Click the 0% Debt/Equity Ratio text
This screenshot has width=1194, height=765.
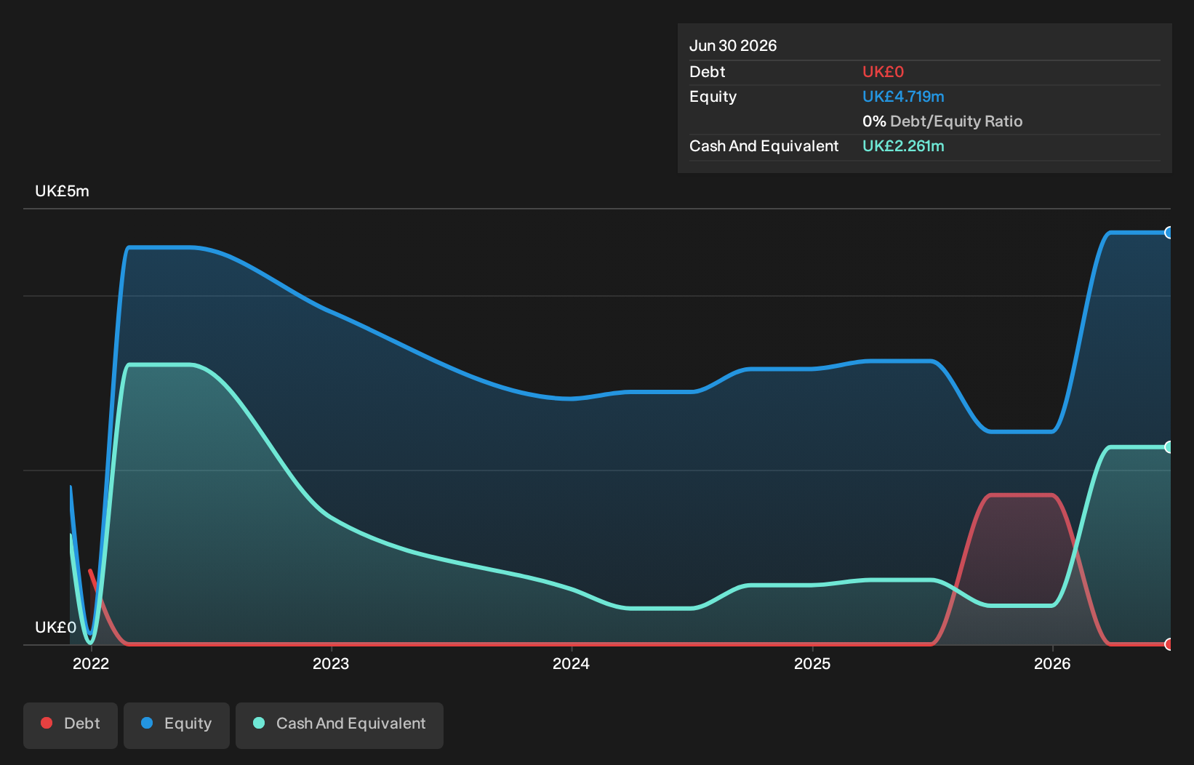click(x=942, y=121)
